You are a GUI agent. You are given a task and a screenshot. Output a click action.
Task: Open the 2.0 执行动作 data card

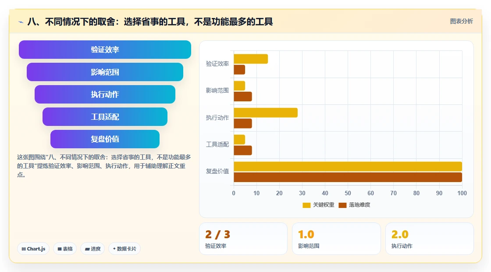429,239
